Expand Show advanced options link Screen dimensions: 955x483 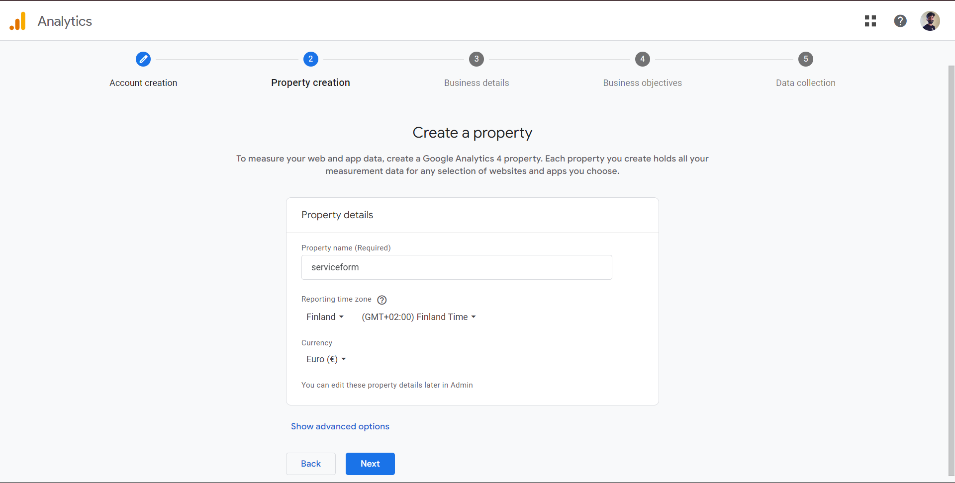point(340,426)
